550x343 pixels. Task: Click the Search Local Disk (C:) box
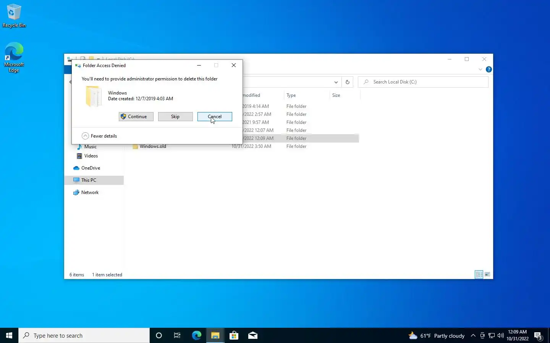tap(423, 82)
